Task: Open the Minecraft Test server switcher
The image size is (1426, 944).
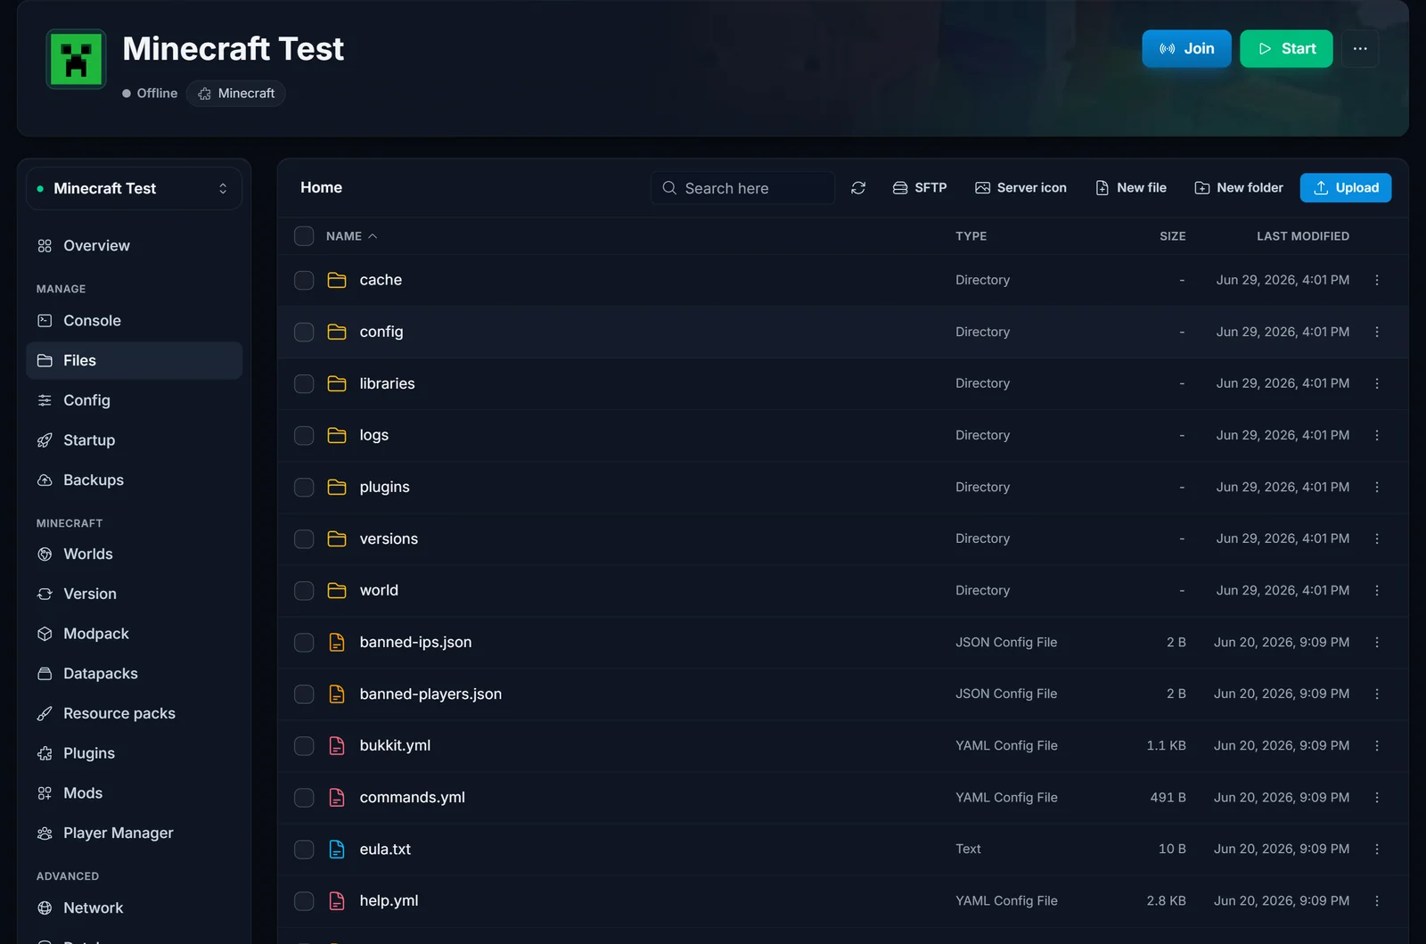Action: (x=134, y=189)
